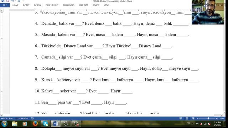This screenshot has width=228, height=128.
Task: Switch to Read Mode view
Action: (181, 118)
